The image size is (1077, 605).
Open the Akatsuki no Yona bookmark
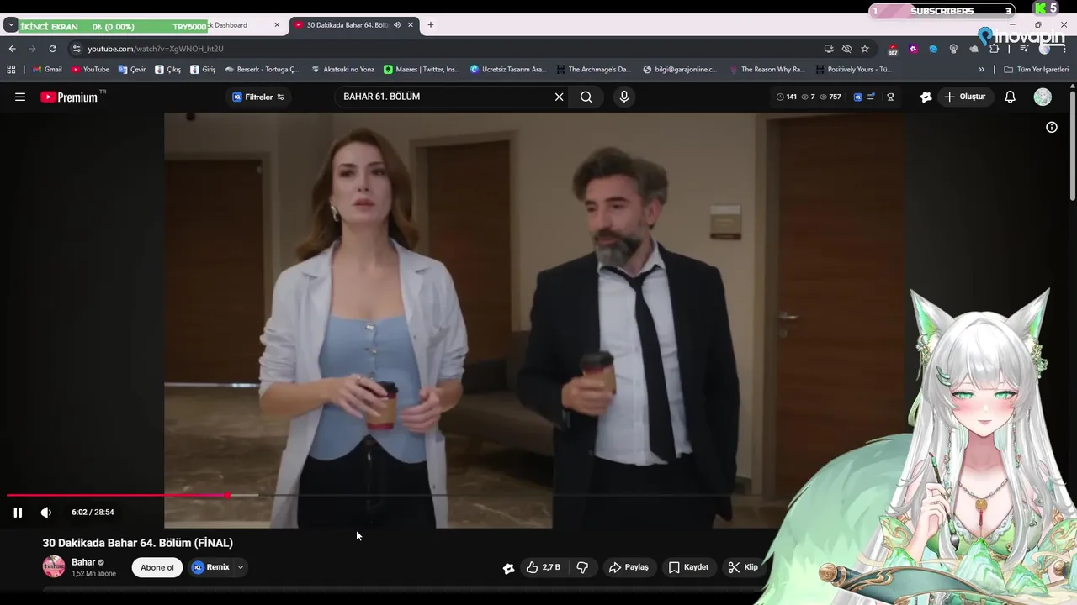pos(342,70)
